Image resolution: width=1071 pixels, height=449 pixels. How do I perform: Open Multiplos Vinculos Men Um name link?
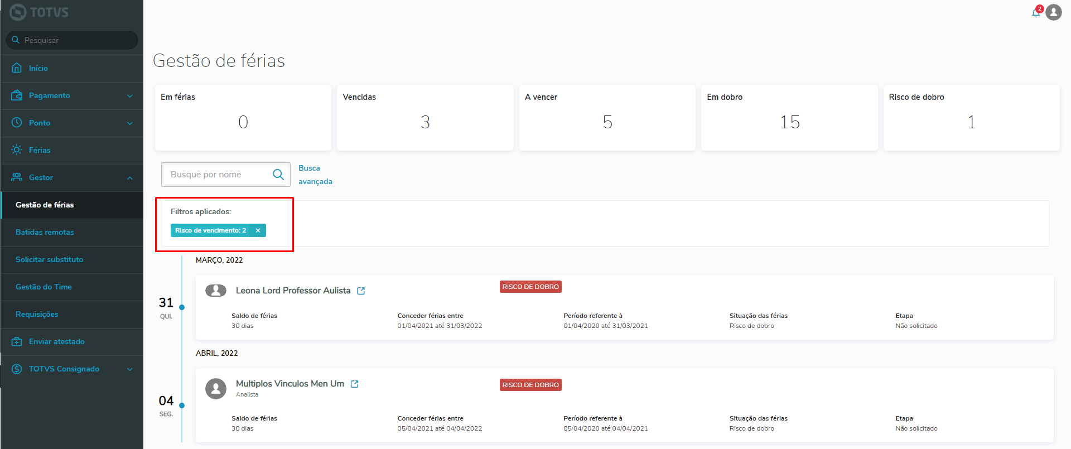(x=290, y=384)
